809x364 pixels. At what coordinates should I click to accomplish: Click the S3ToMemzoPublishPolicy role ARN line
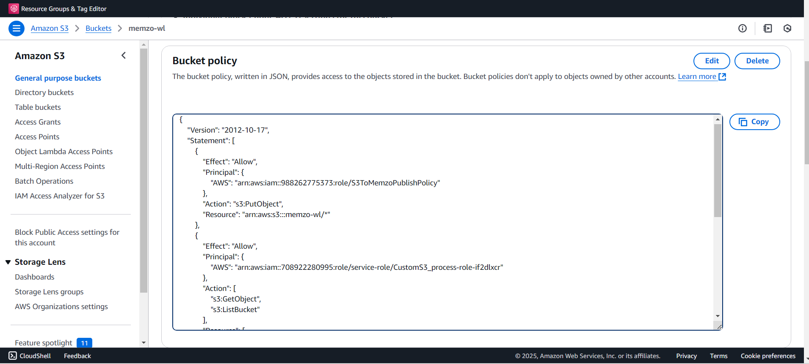326,183
